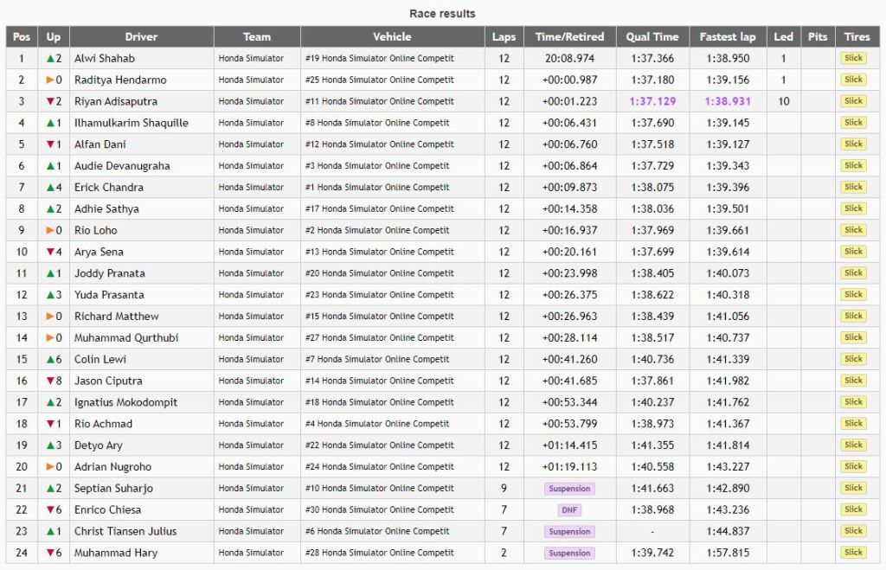Click the Suspension badge for Christ Tiansen Julius
The width and height of the screenshot is (886, 570).
pyautogui.click(x=569, y=532)
